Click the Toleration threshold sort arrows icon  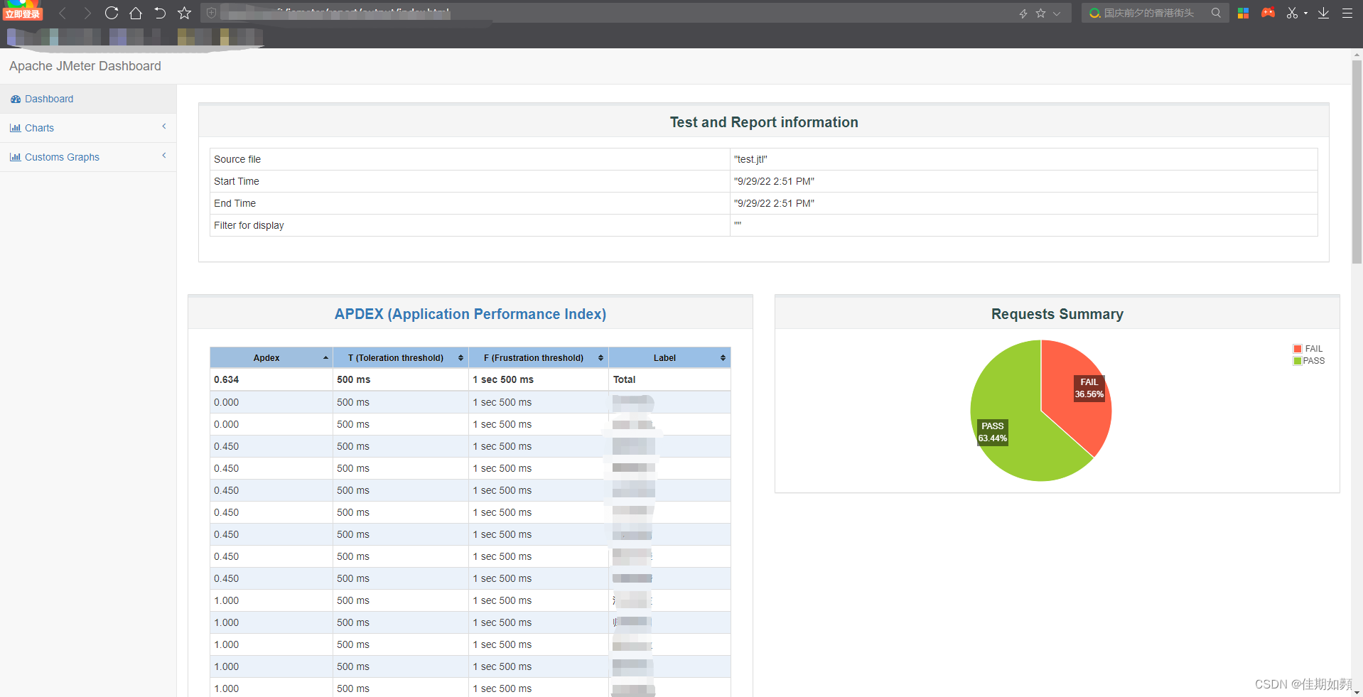[460, 357]
